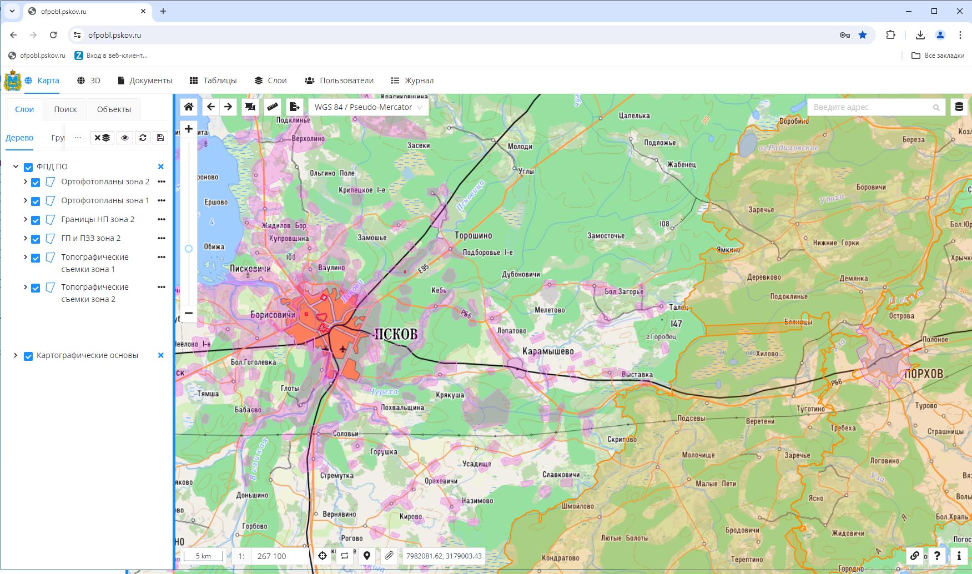The height and width of the screenshot is (574, 972).
Task: Switch to 3D view menu
Action: [89, 80]
